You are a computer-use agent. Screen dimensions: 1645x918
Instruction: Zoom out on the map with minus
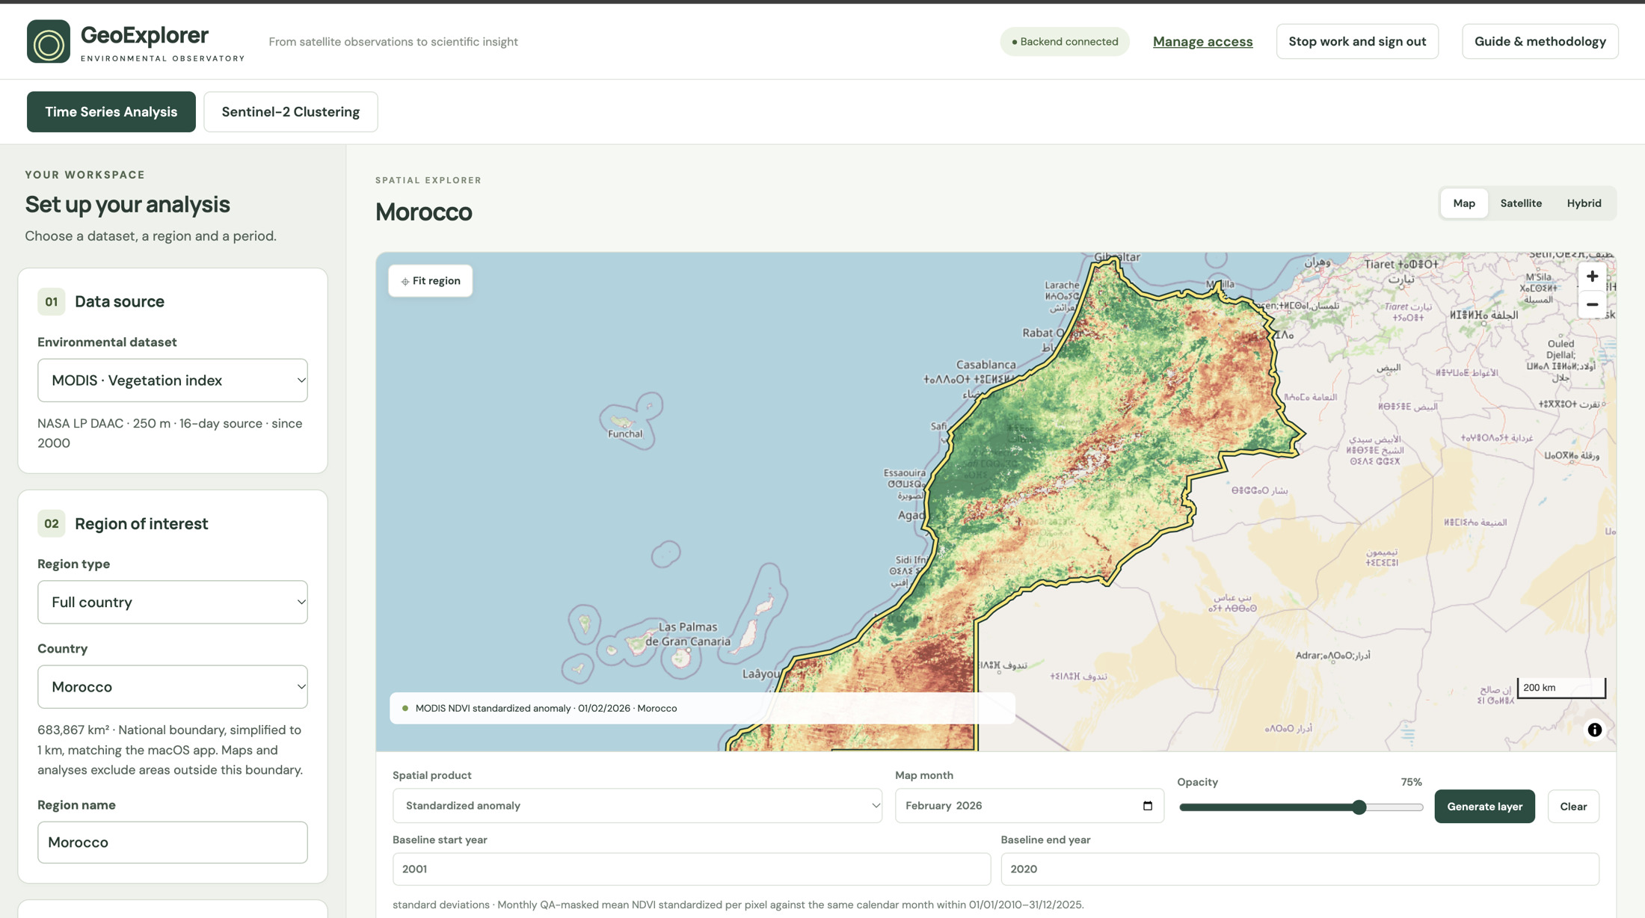[1592, 304]
